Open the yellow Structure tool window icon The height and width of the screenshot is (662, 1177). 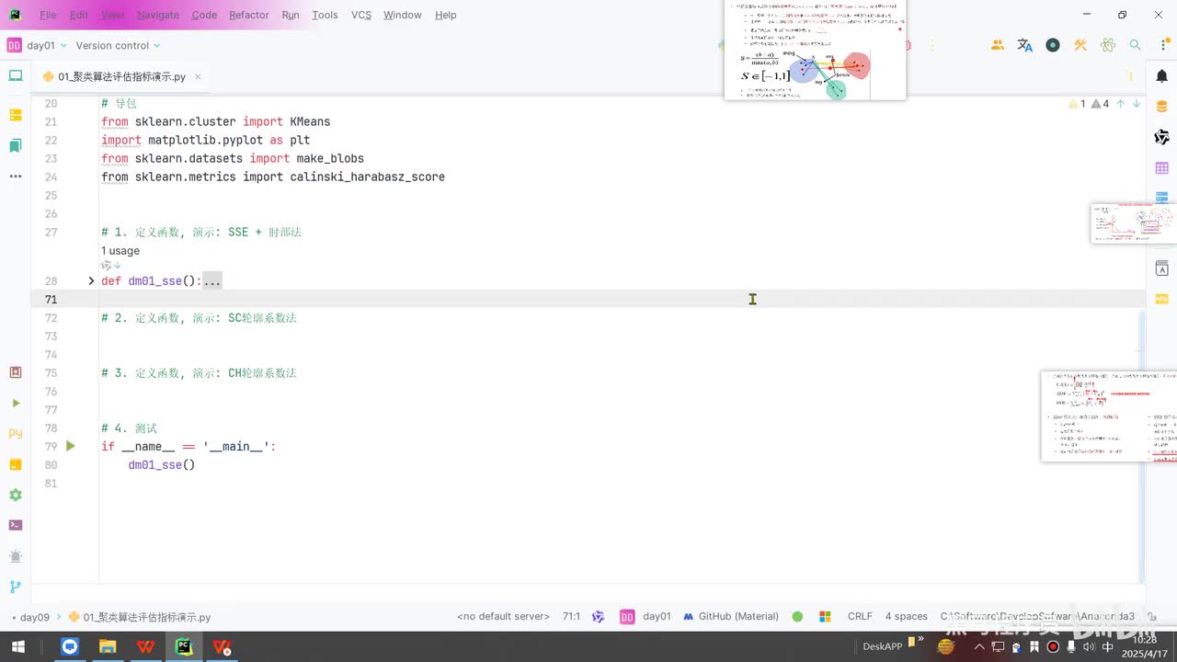[x=15, y=115]
